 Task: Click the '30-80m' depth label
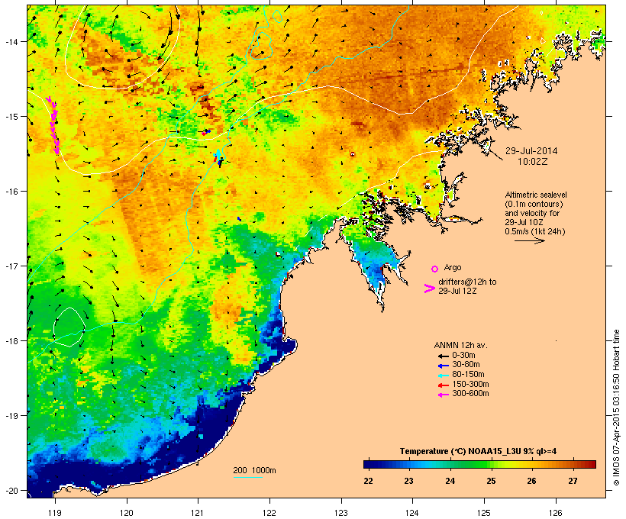(466, 365)
